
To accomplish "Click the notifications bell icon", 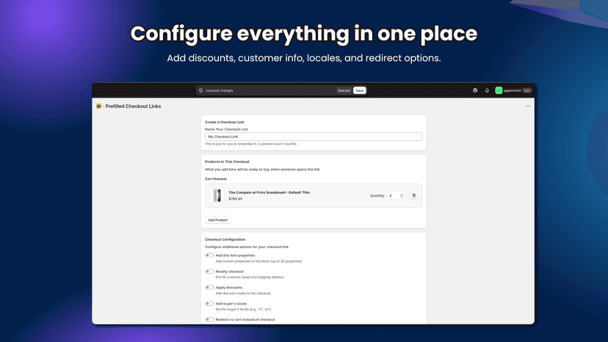I will (x=487, y=90).
